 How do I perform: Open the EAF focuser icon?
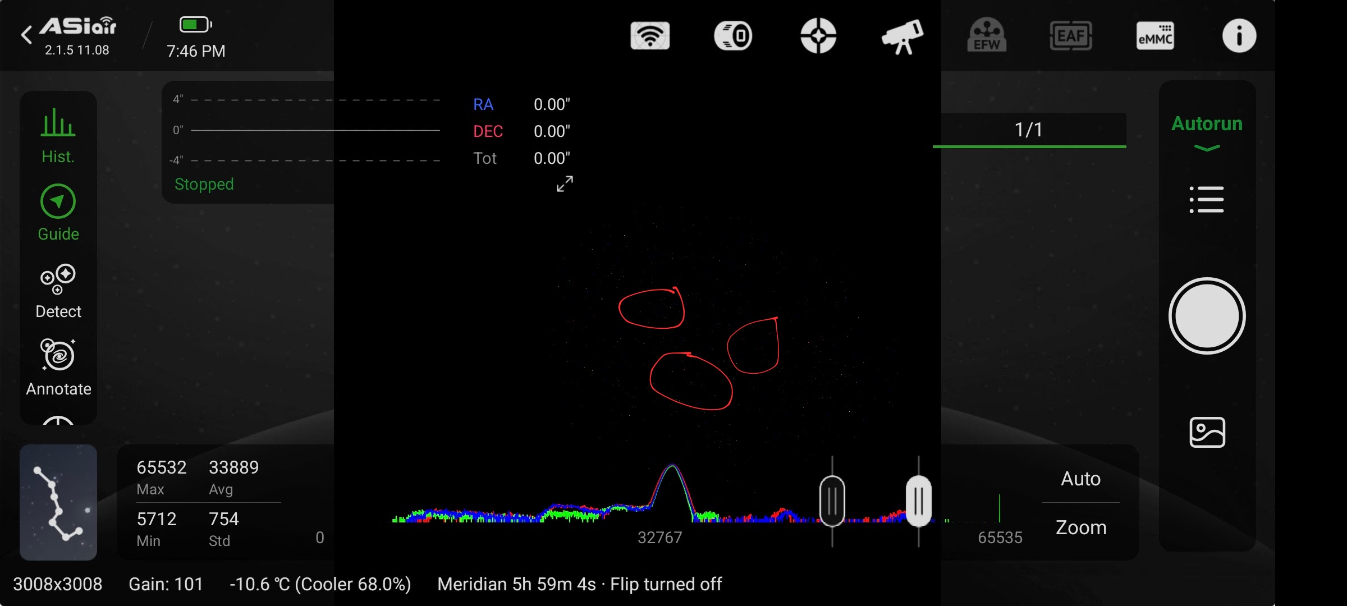(1071, 36)
